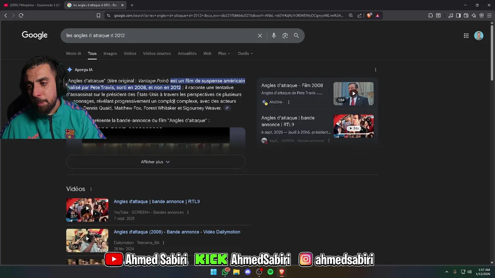Go back to the previous page

[x=5, y=15]
